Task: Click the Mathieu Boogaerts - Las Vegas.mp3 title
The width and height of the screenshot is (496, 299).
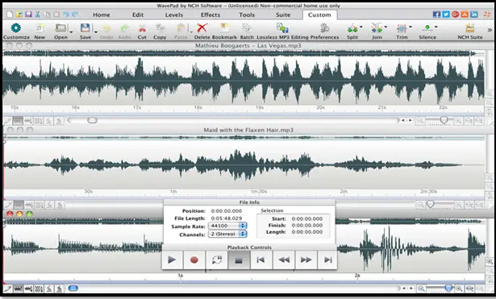Action: [248, 45]
